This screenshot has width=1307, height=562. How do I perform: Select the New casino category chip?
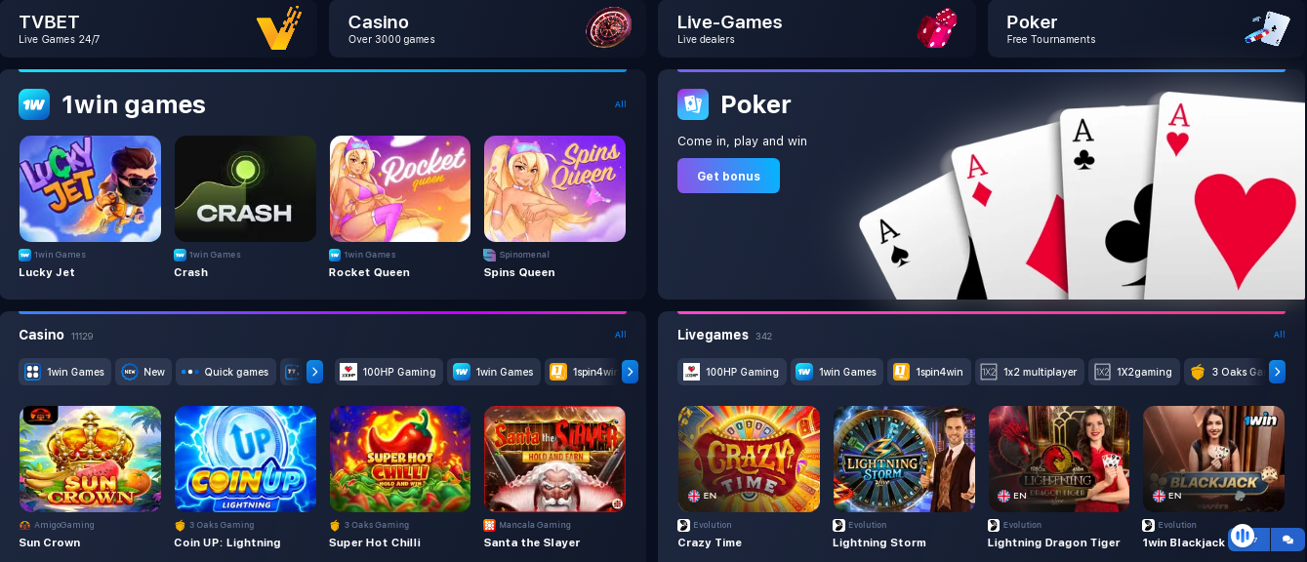143,372
